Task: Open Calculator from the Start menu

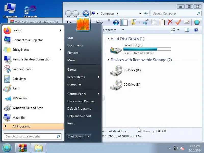Action: 33,79
